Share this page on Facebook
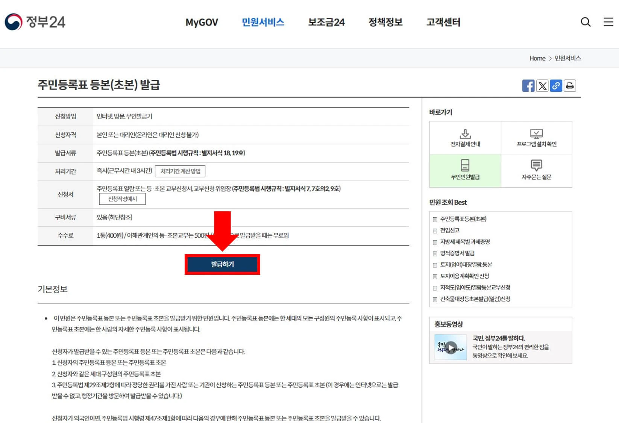 click(x=528, y=86)
